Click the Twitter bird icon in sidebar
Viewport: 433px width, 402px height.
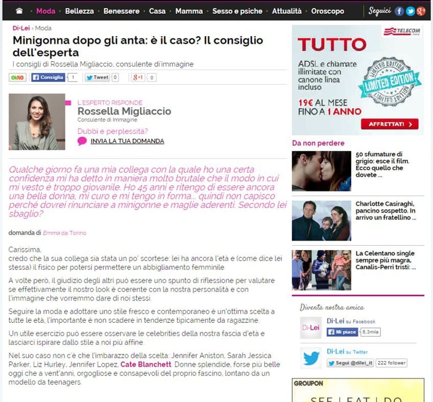coord(311,358)
